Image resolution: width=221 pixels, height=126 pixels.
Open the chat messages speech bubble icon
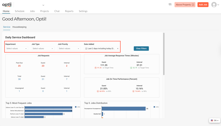coord(170,4)
